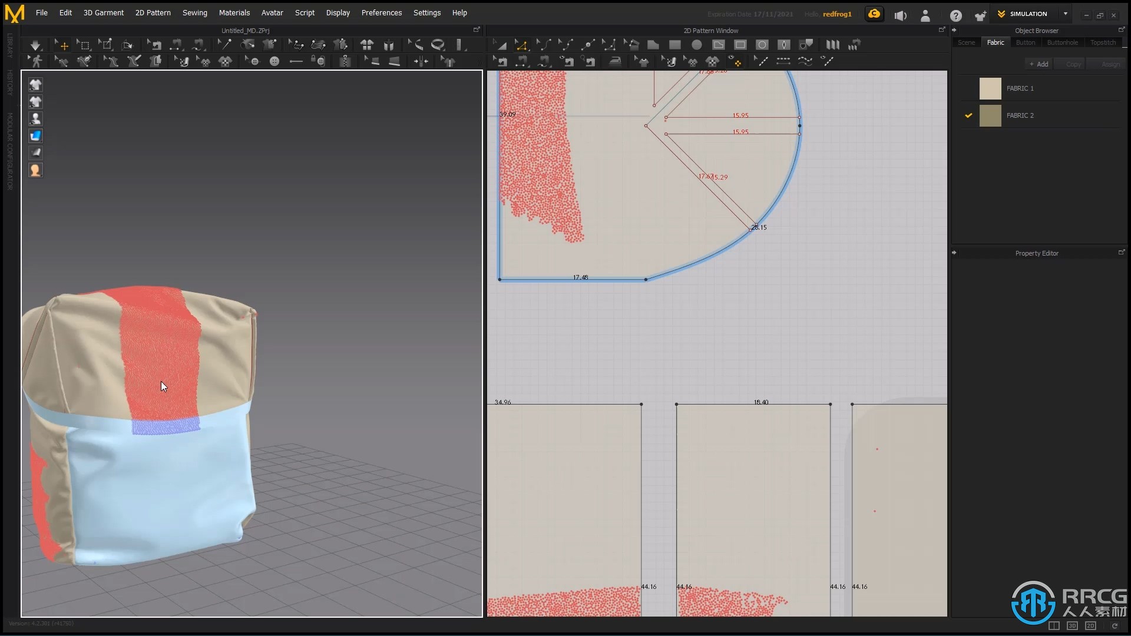Select the Internal Rectangle tool

click(740, 45)
